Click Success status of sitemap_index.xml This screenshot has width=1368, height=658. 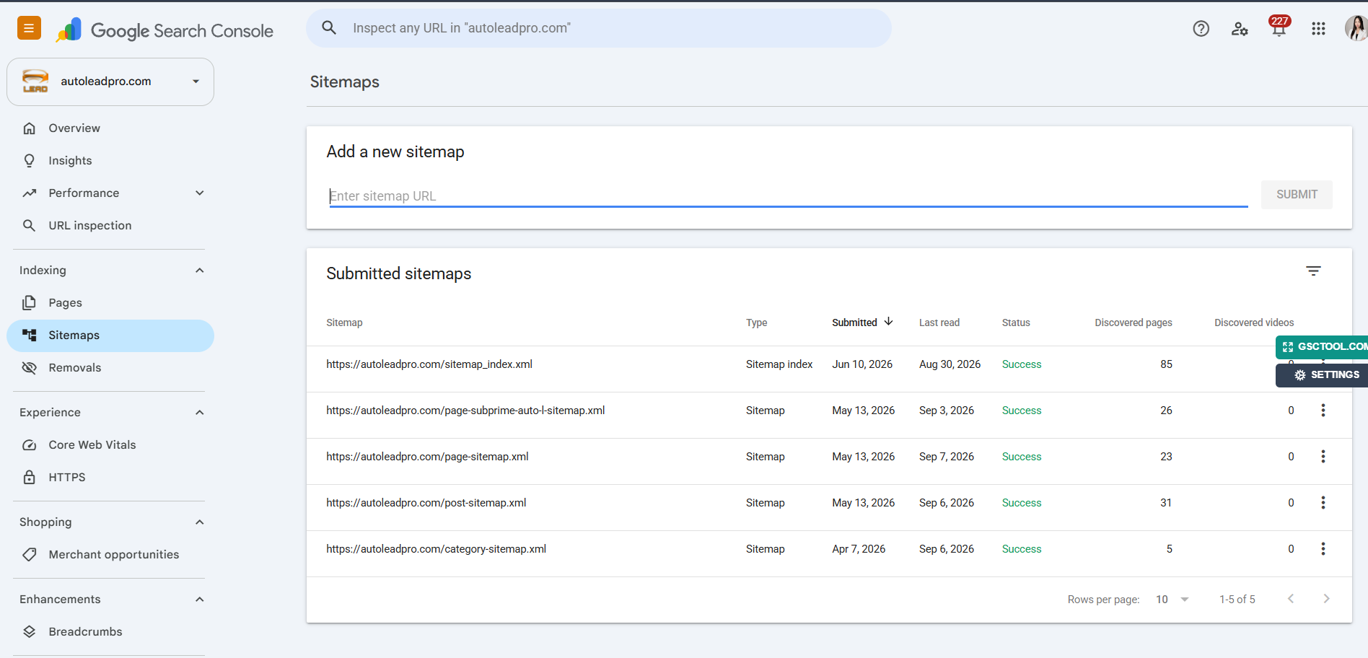1022,364
